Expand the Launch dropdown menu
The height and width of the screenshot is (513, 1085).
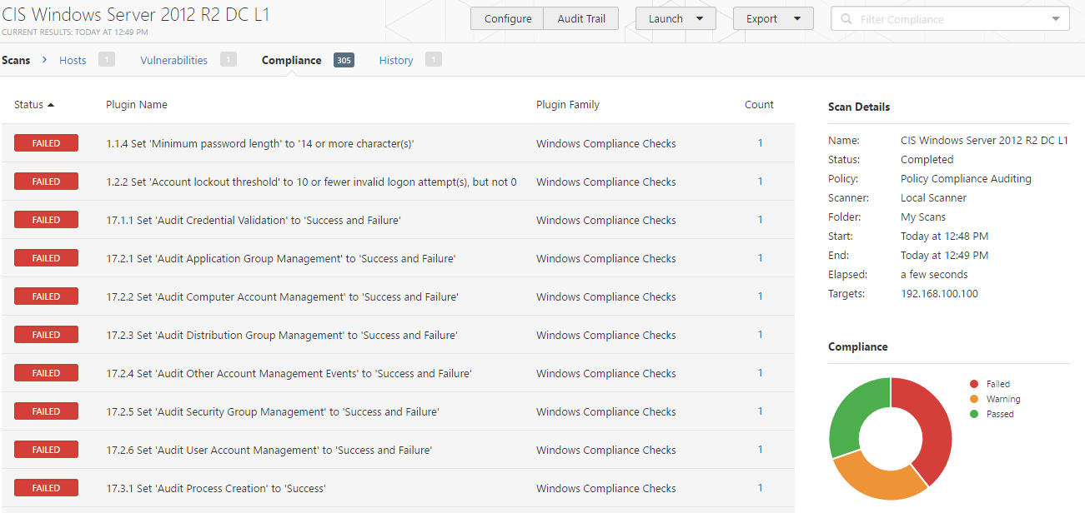click(x=676, y=18)
